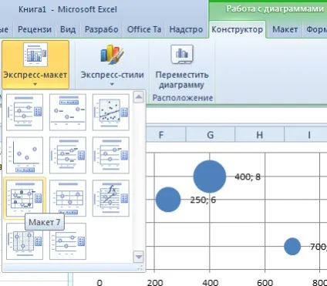Select the large bubble labeled 400; 8
The width and height of the screenshot is (327, 286).
coord(210,177)
